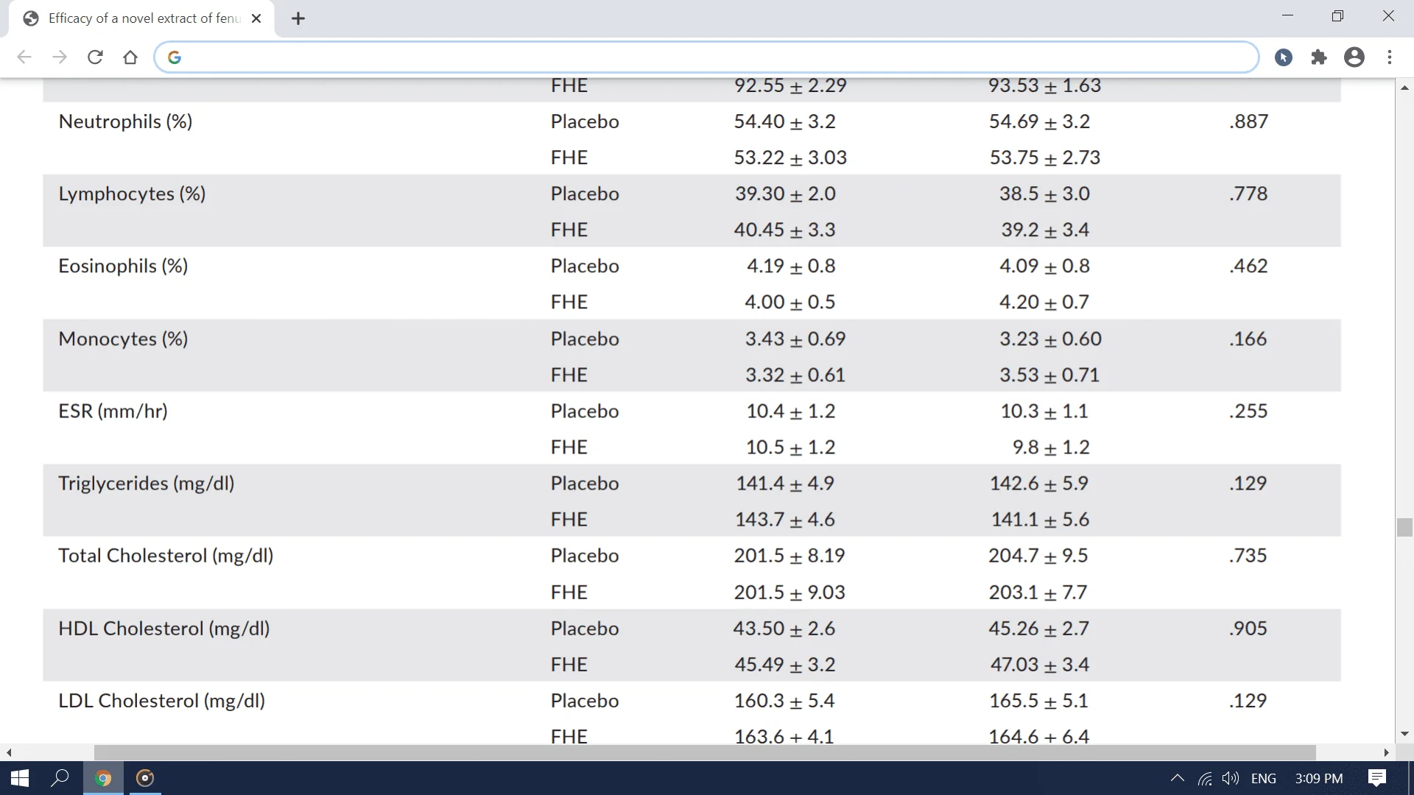This screenshot has height=795, width=1414.
Task: Click the Total Cholesterol (mg/dl) label
Action: tap(166, 556)
